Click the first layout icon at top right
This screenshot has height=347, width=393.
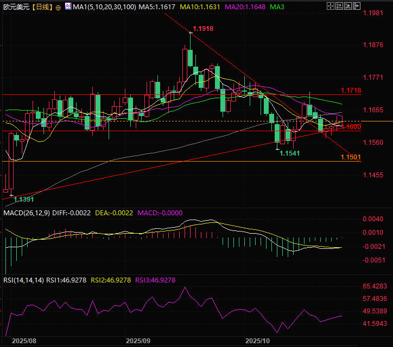(x=331, y=7)
